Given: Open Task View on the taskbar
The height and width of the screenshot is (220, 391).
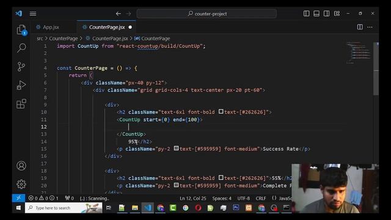Looking at the screenshot, I should pyautogui.click(x=109, y=208).
